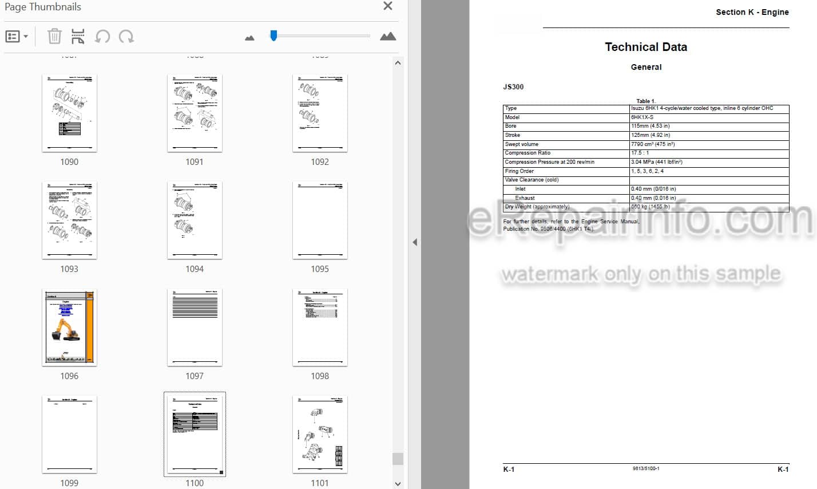The width and height of the screenshot is (817, 489).
Task: Click the Valve Clearance (cold) row
Action: click(x=646, y=180)
